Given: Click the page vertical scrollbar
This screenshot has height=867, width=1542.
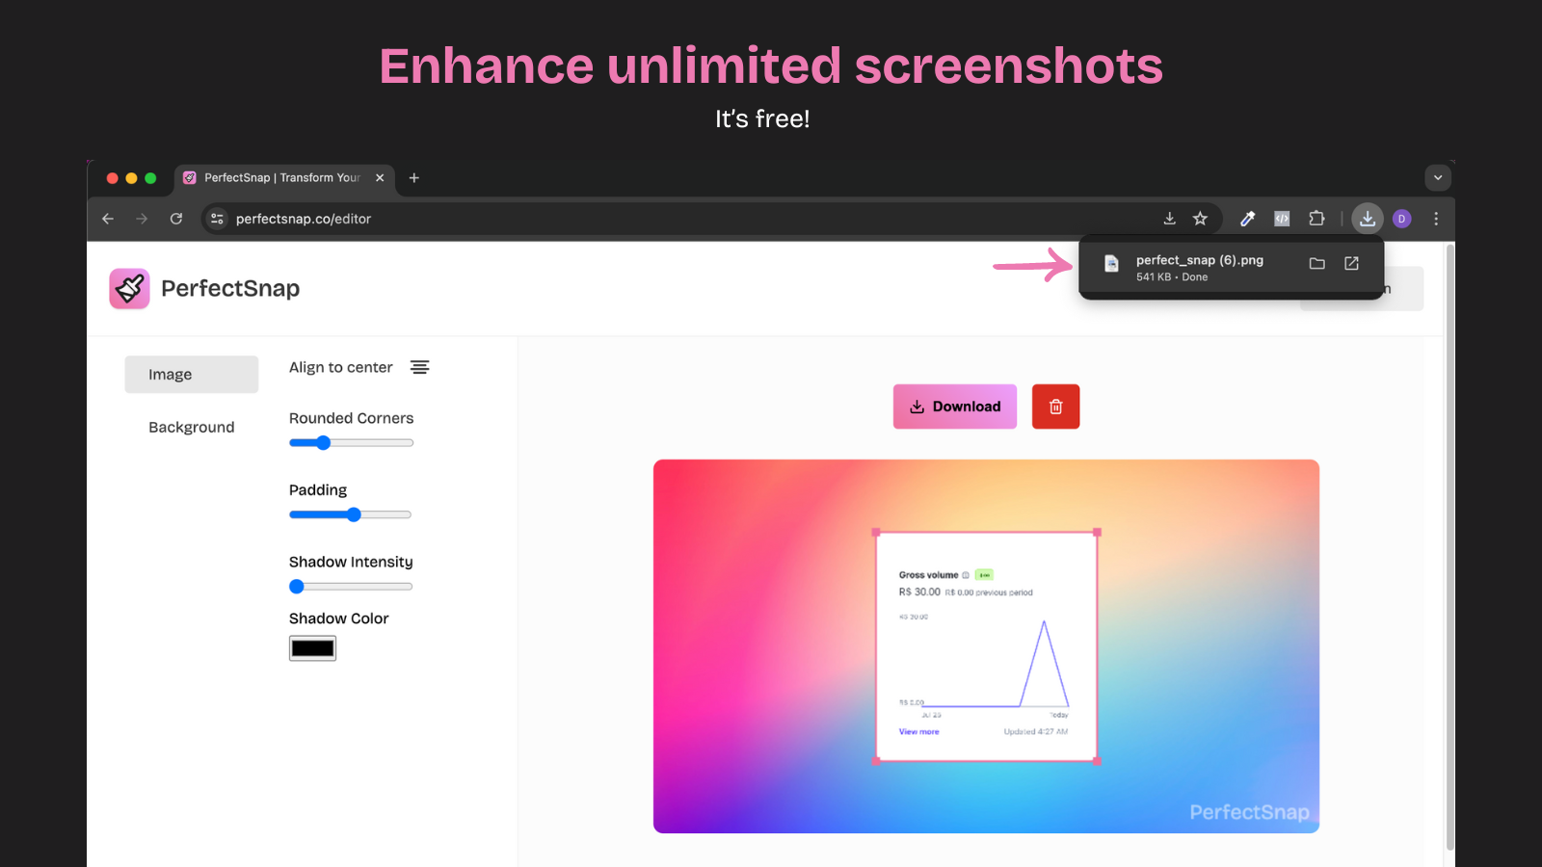Looking at the screenshot, I should tap(1449, 549).
